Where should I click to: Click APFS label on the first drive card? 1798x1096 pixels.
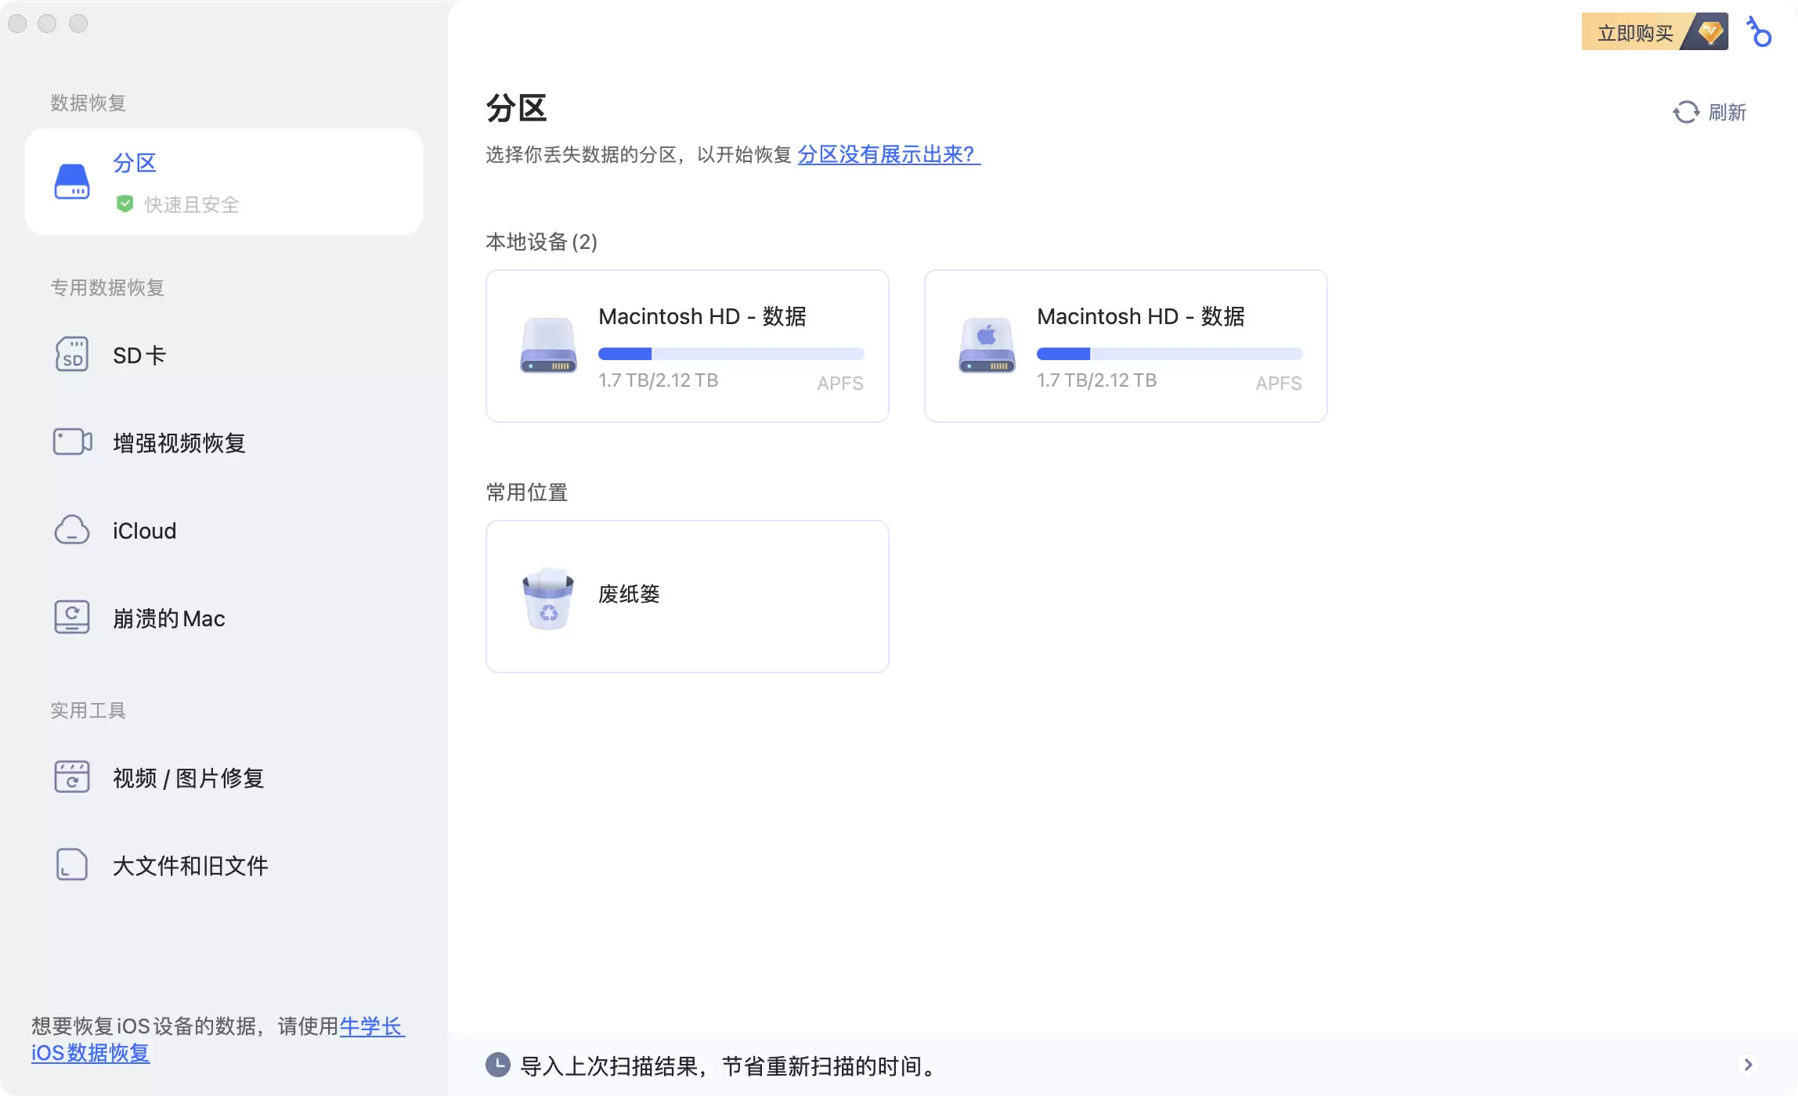(840, 383)
